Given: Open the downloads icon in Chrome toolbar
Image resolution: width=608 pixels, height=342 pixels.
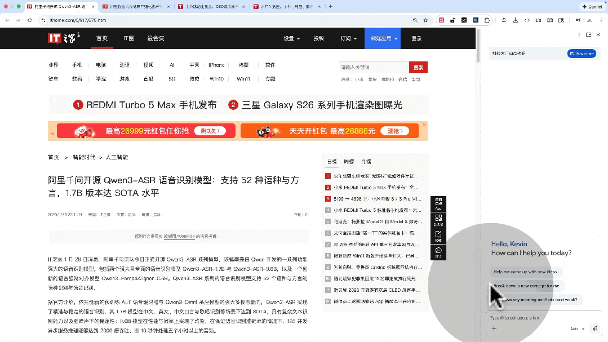Looking at the screenshot, I should click(x=516, y=20).
